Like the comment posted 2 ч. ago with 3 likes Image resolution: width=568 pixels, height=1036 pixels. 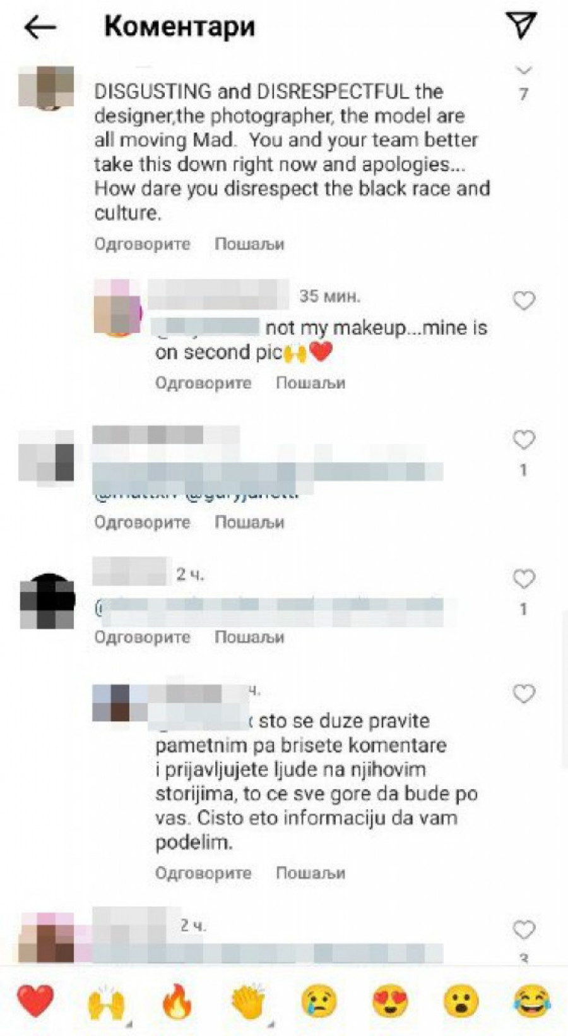[524, 929]
